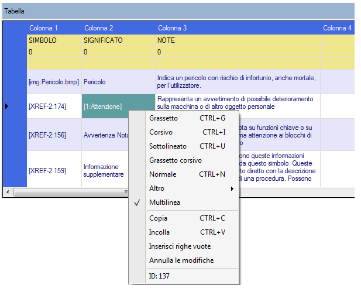Select the Avvertenza Nota cell
This screenshot has width=361, height=292.
pos(105,135)
